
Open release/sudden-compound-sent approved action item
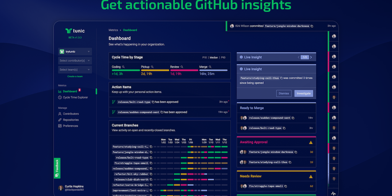click(170, 112)
